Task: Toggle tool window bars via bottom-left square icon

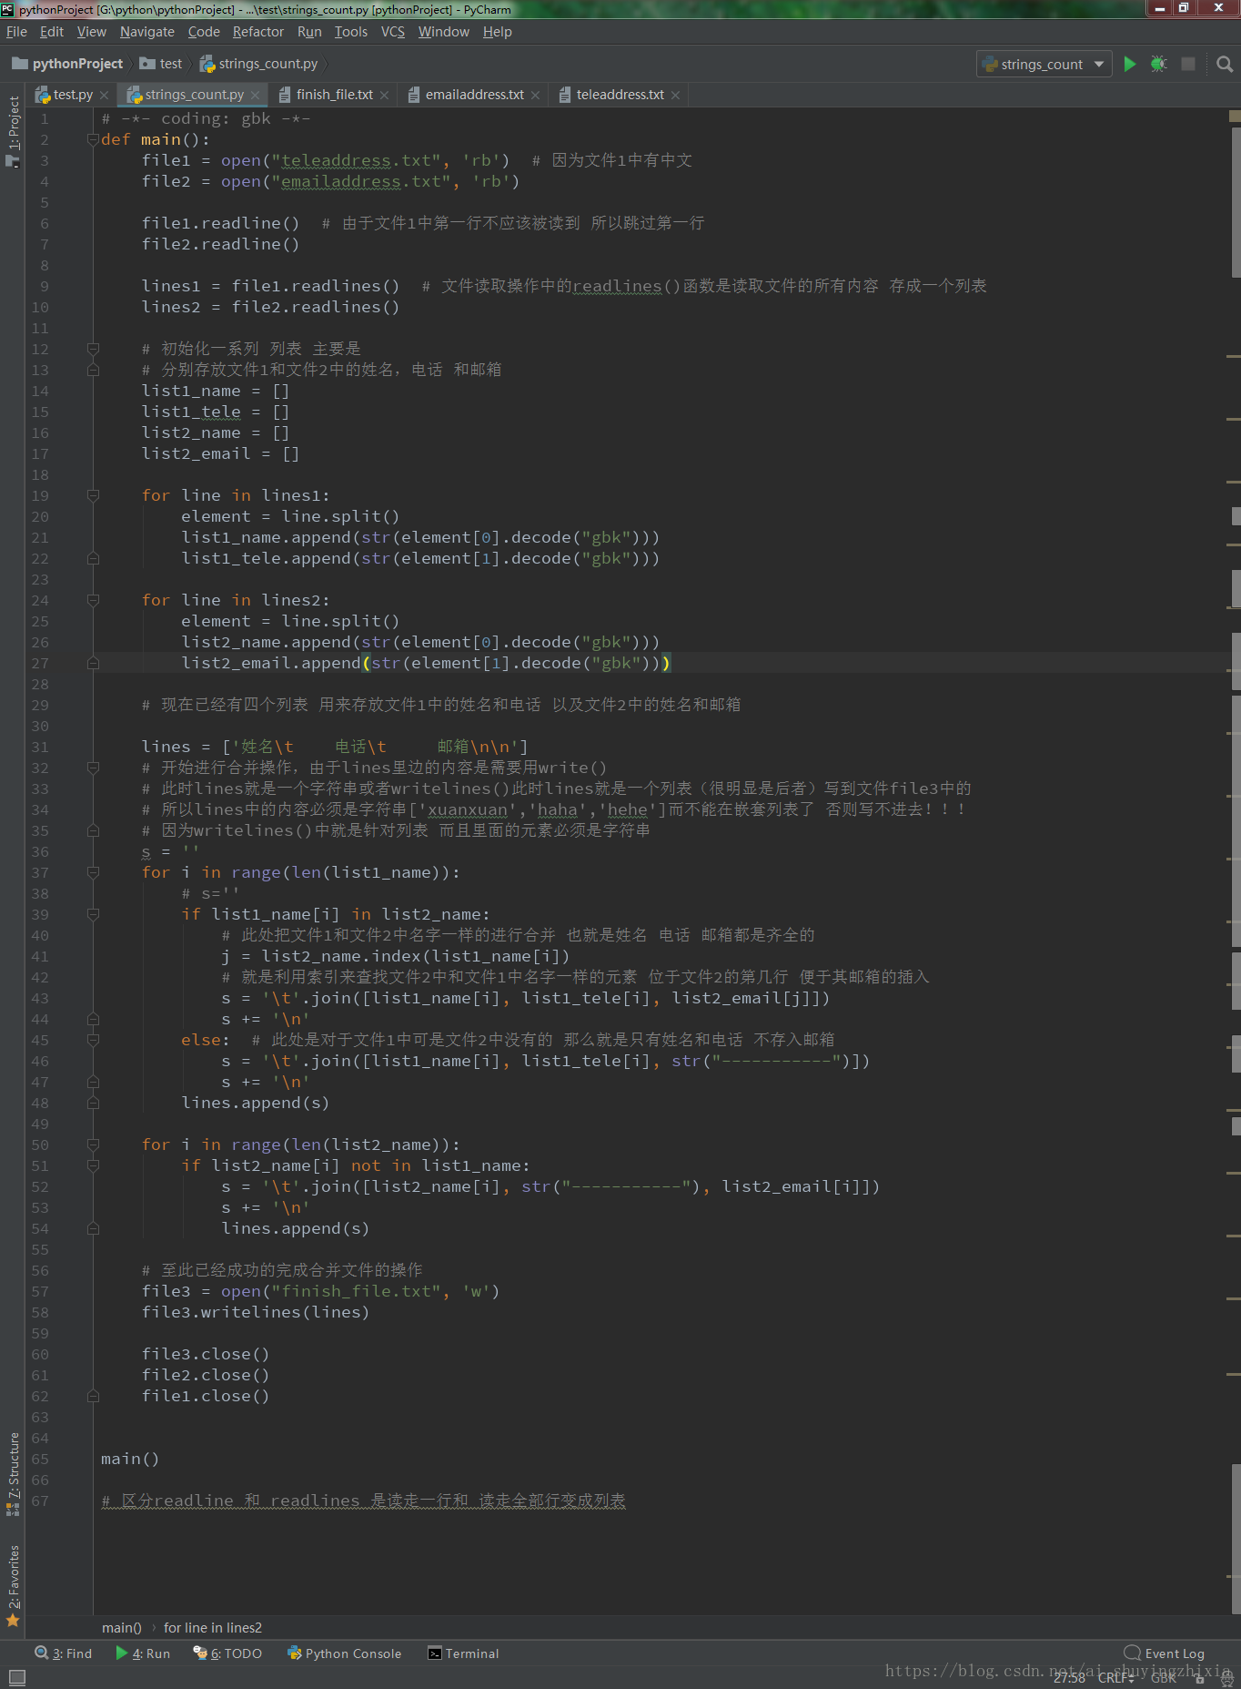Action: [16, 1677]
